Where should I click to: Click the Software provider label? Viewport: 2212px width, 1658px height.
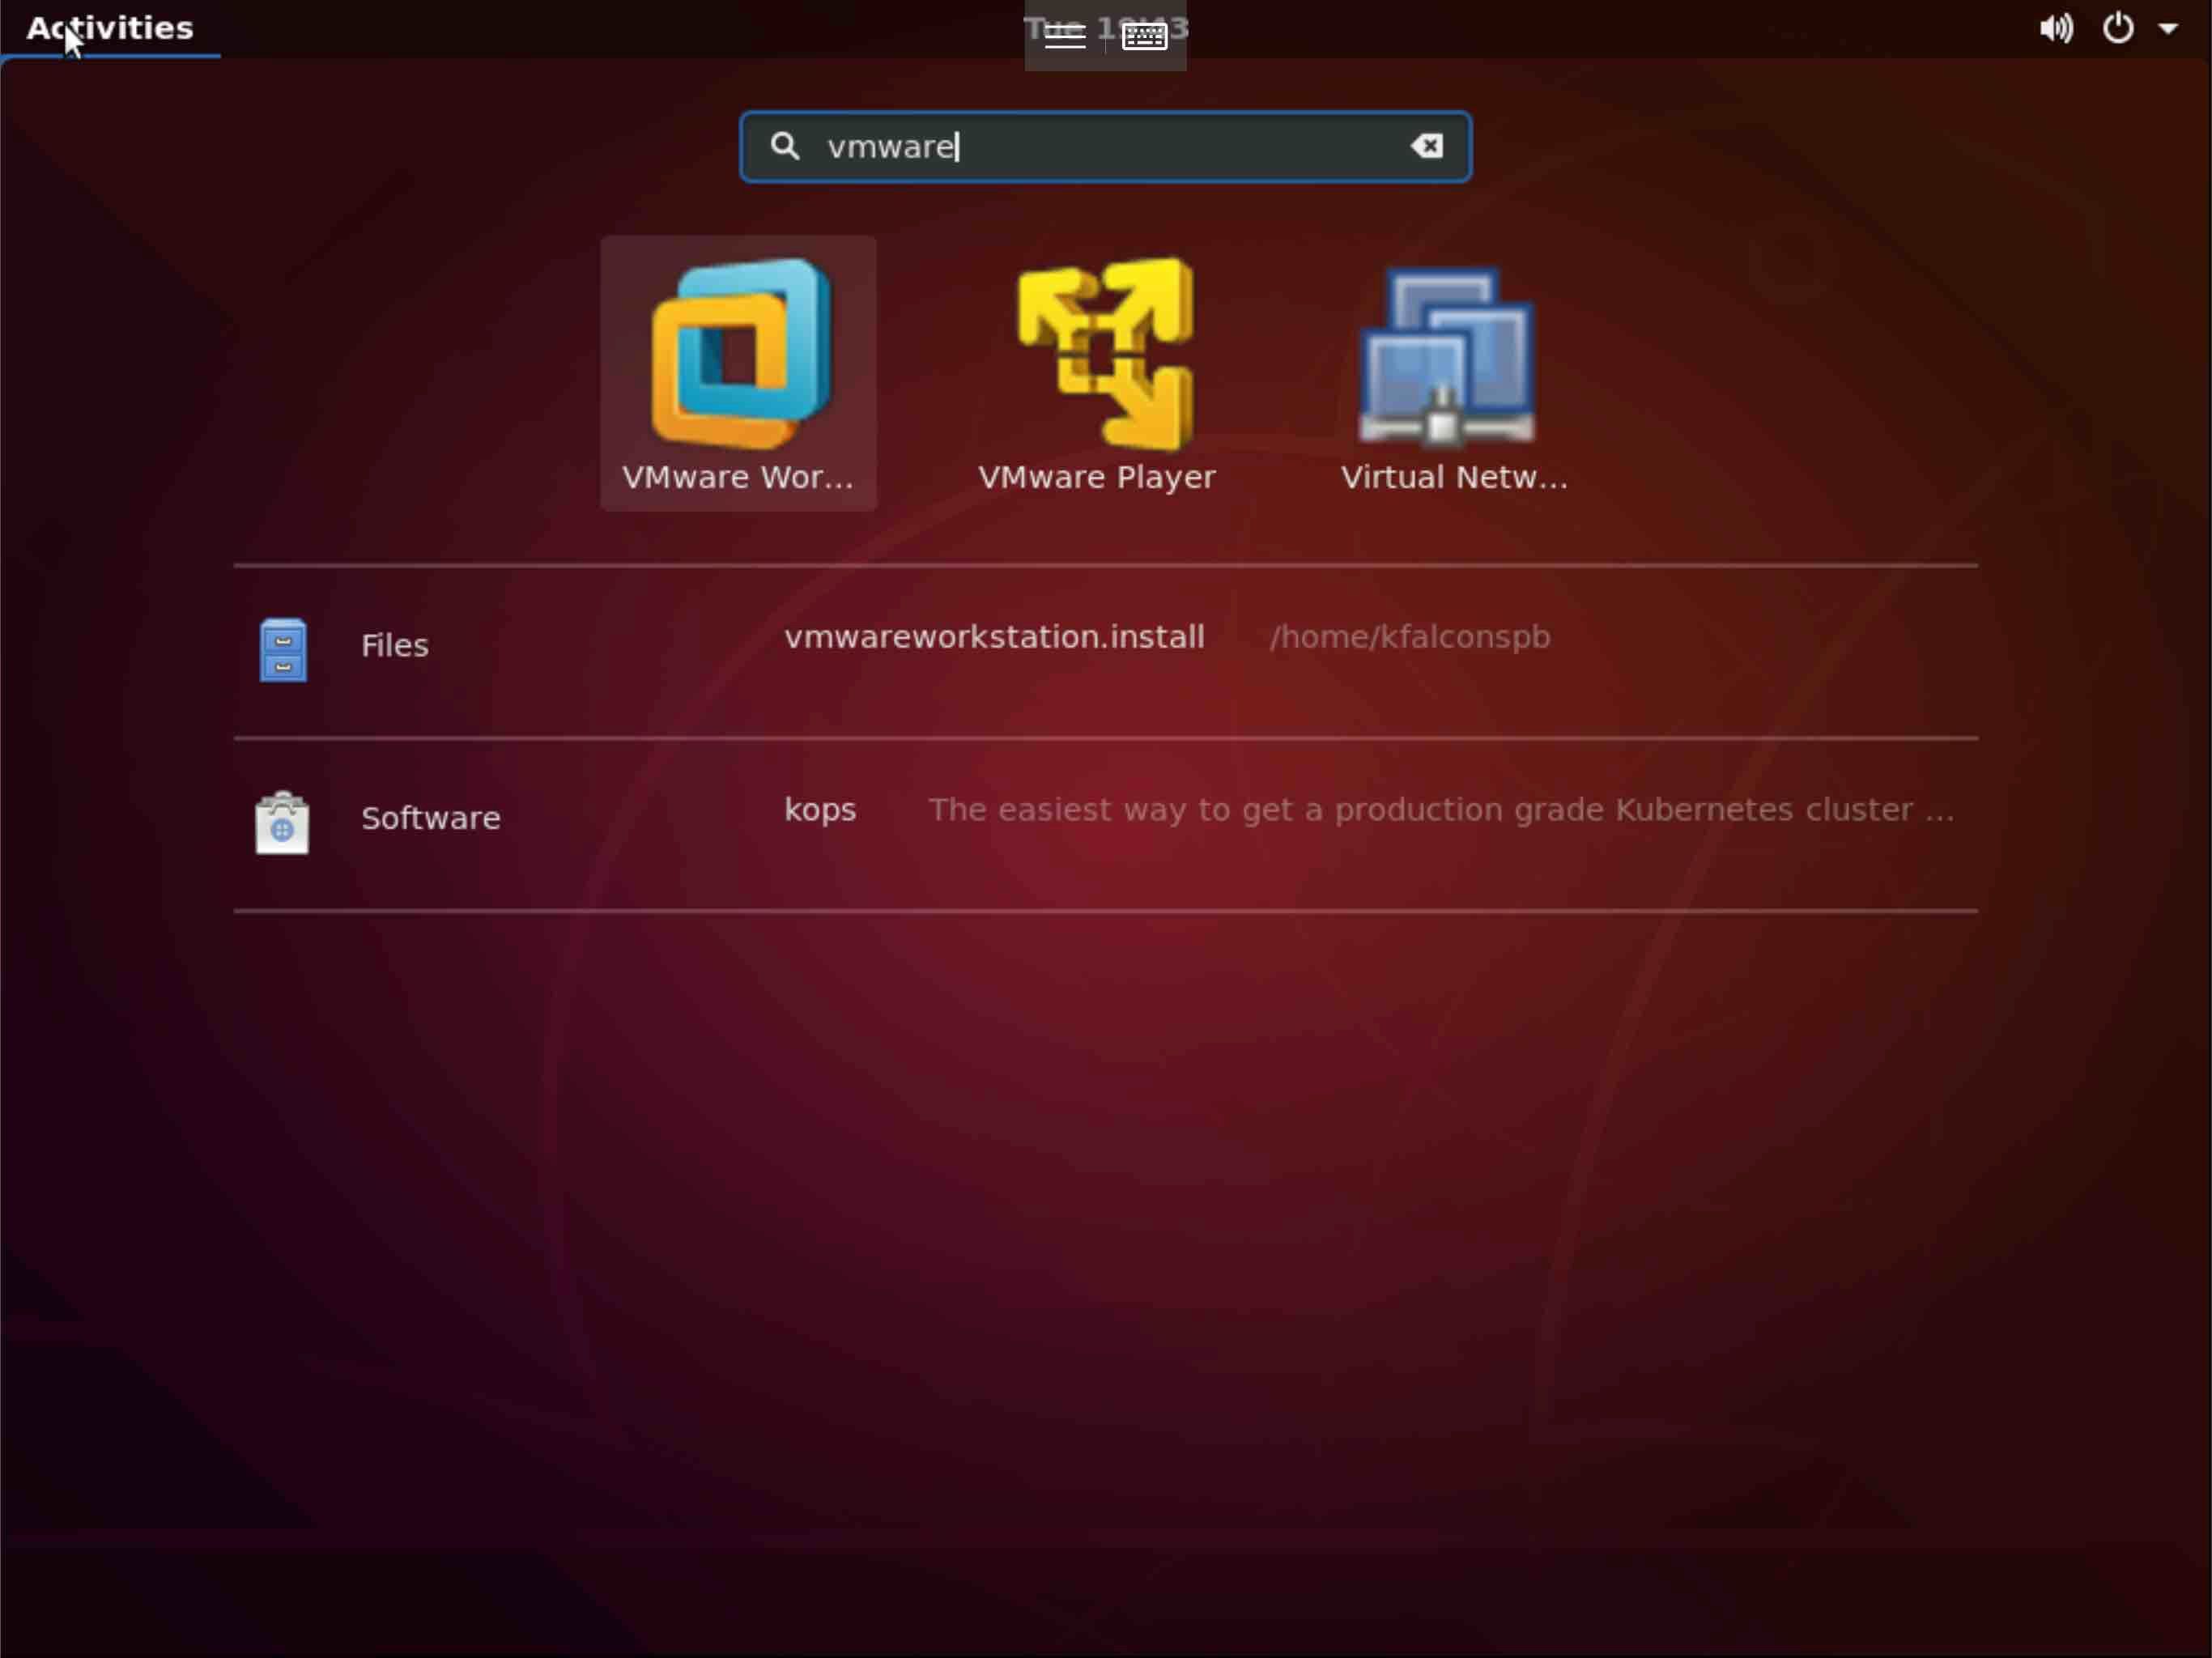click(431, 818)
